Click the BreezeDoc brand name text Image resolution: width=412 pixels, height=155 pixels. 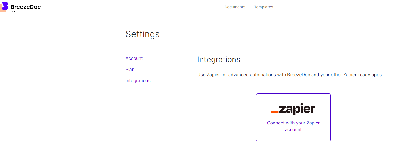(x=26, y=7)
